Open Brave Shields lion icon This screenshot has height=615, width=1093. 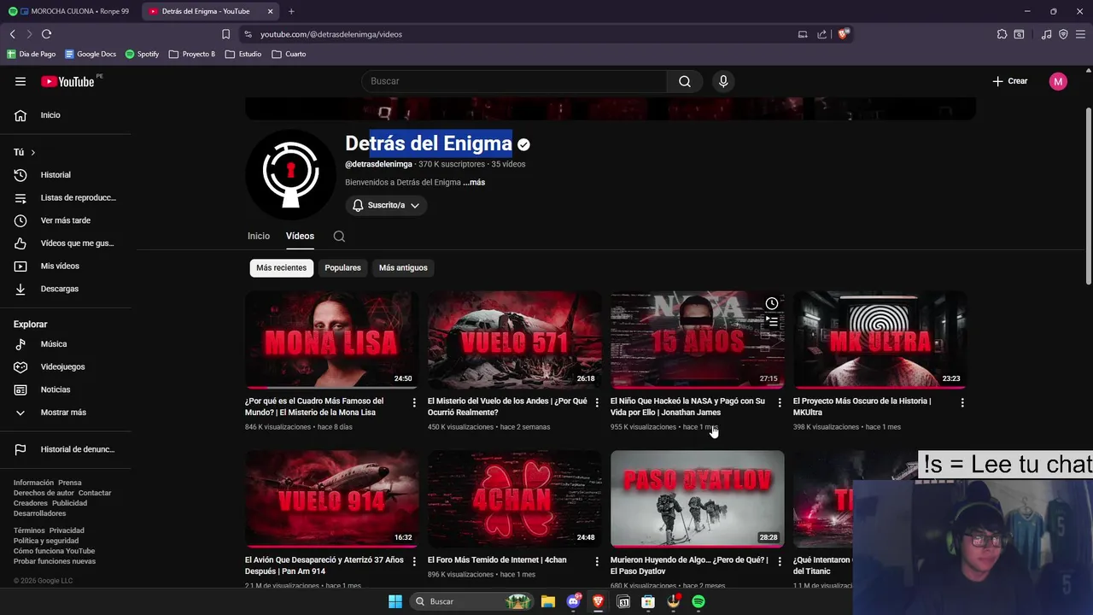(x=843, y=34)
